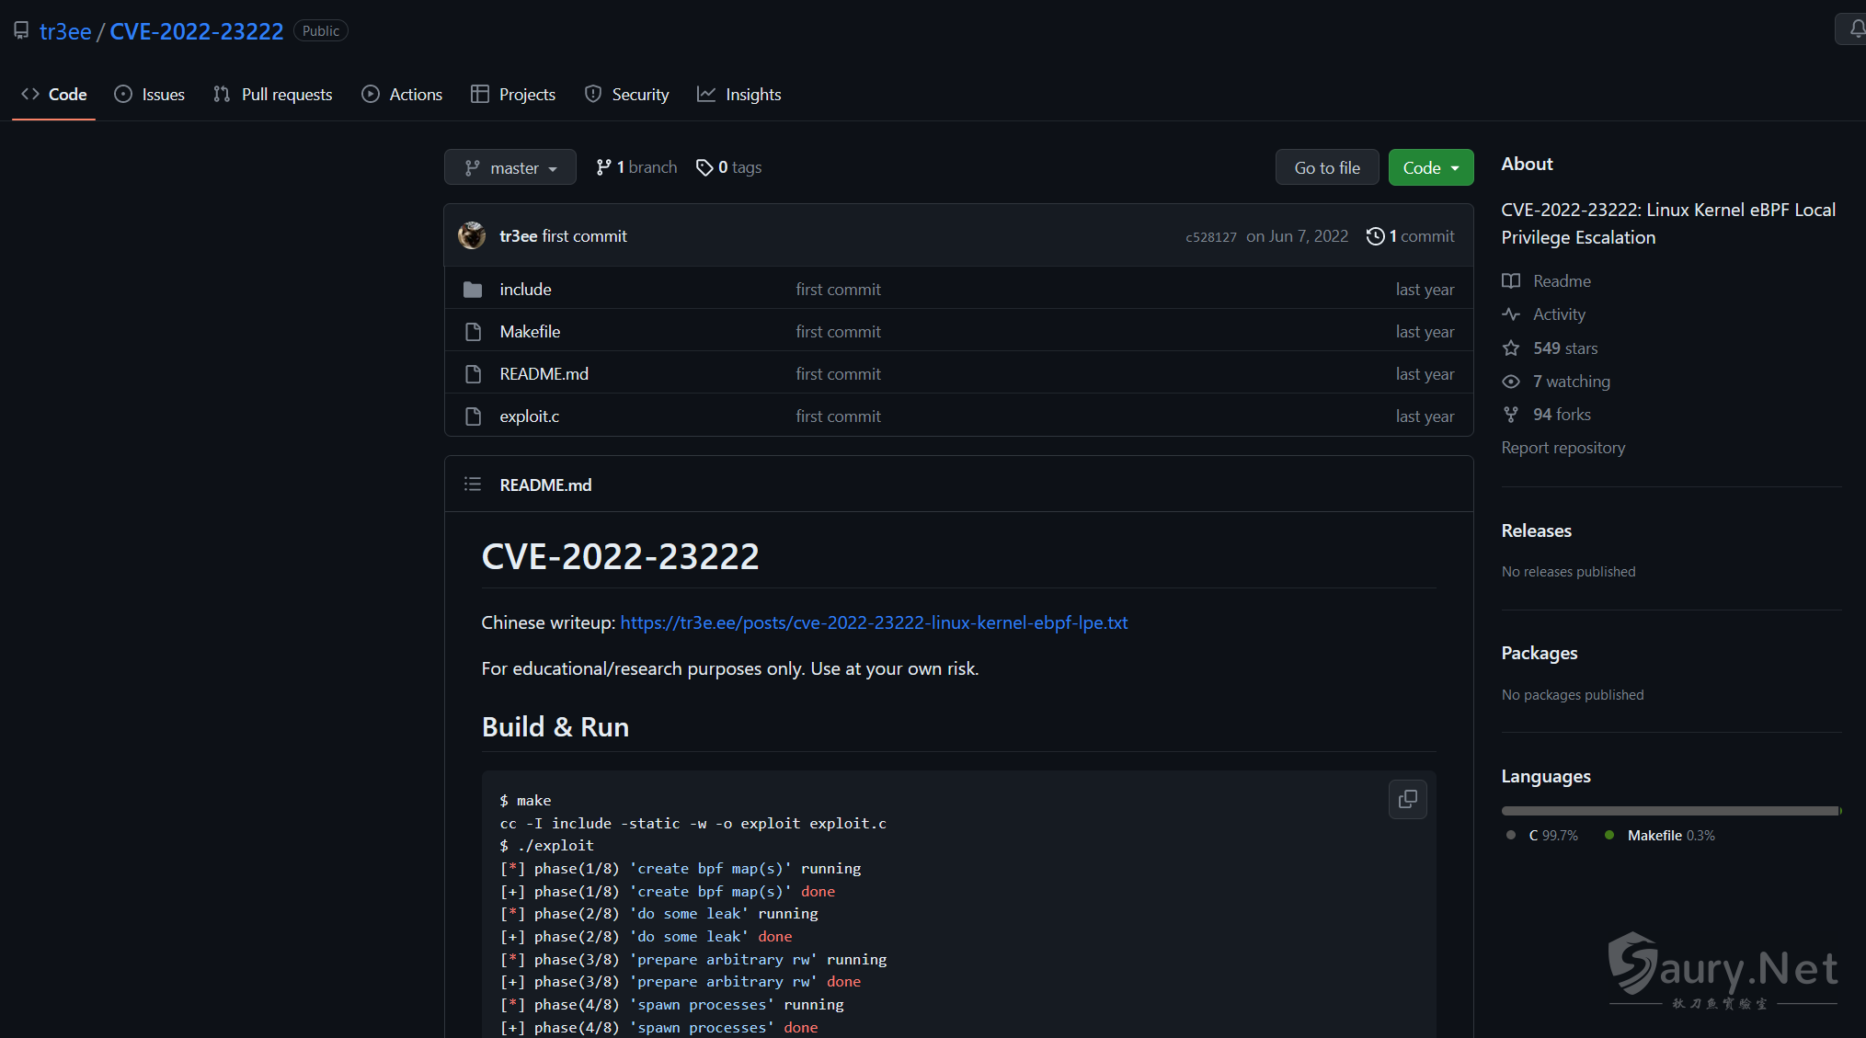The width and height of the screenshot is (1866, 1038).
Task: Open README table of contents list icon
Action: 473,485
